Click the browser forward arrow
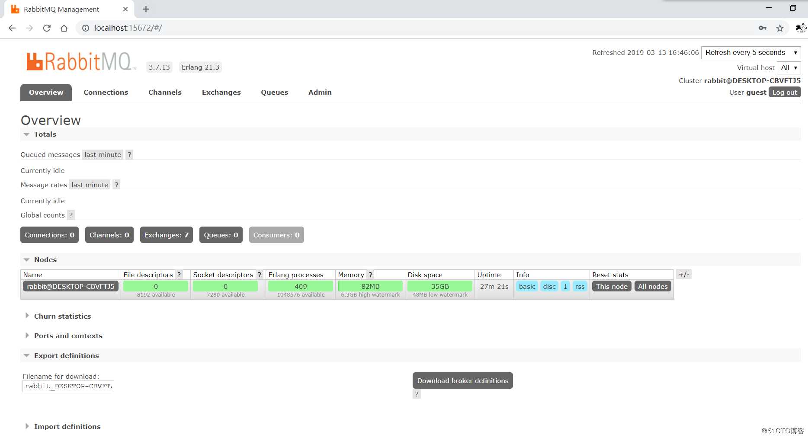The image size is (808, 438). click(29, 28)
